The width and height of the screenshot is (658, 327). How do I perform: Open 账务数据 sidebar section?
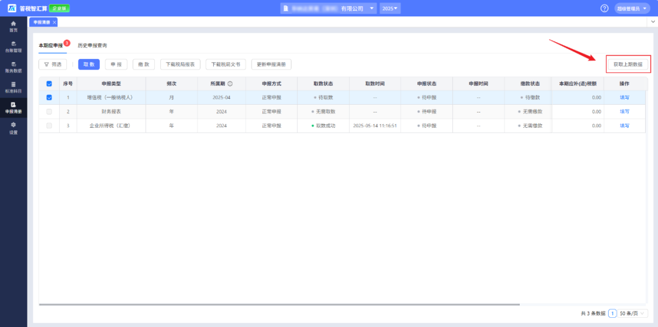click(13, 67)
